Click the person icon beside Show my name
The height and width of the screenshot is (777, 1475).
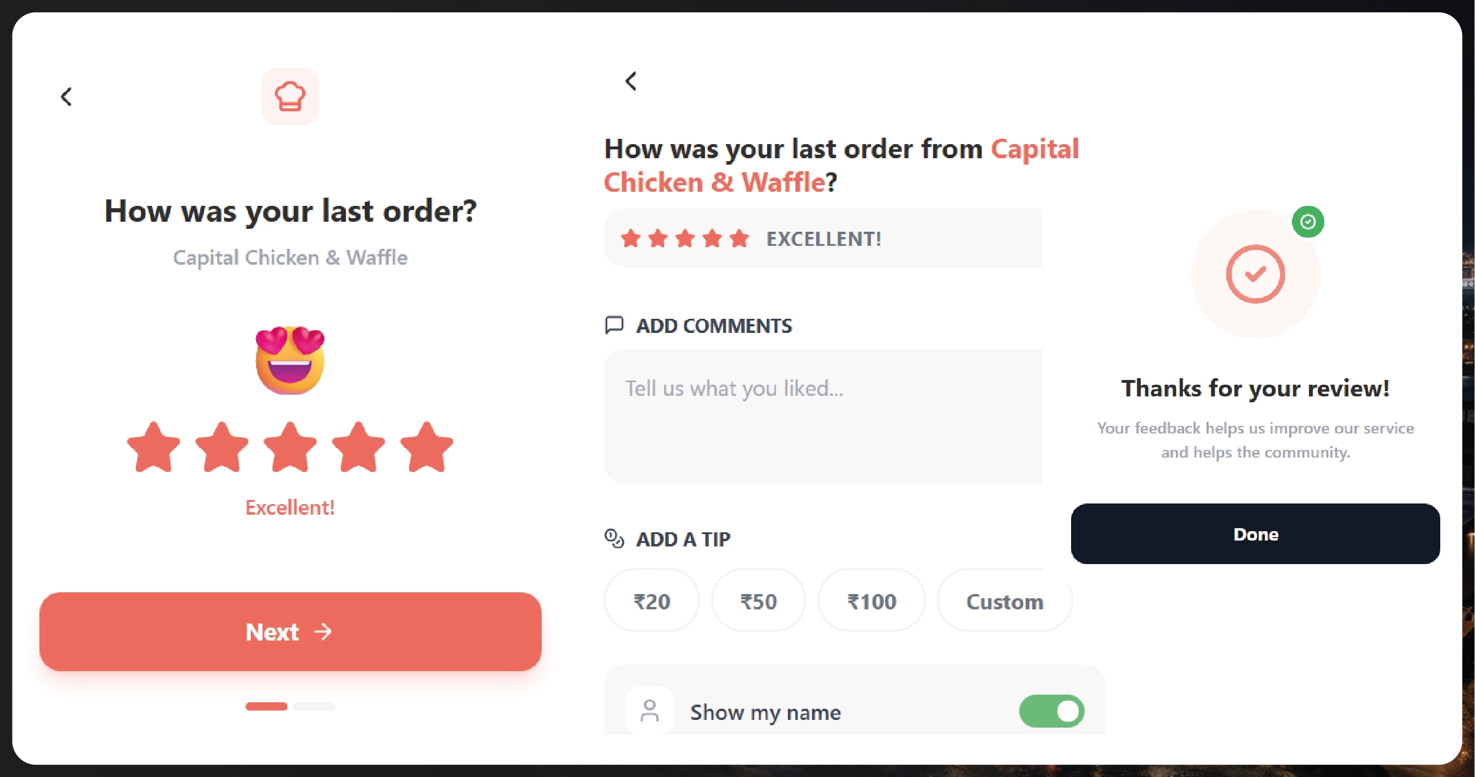[649, 711]
